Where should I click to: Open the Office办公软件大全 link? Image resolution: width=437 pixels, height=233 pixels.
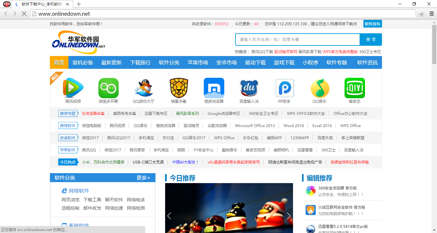(x=350, y=113)
